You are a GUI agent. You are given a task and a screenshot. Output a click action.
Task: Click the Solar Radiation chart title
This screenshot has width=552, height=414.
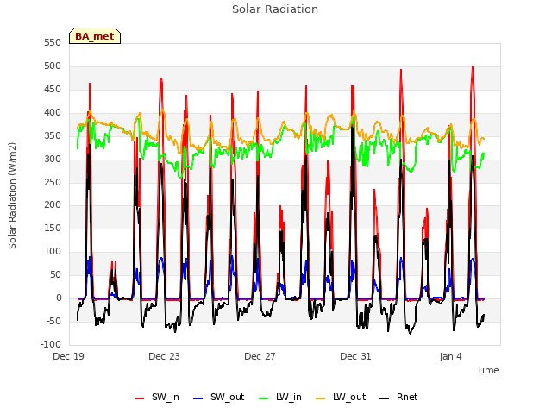(275, 9)
